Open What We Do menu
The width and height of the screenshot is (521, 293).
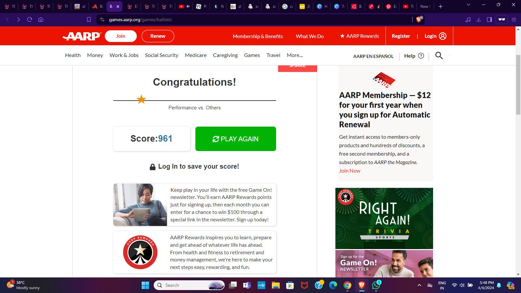310,36
